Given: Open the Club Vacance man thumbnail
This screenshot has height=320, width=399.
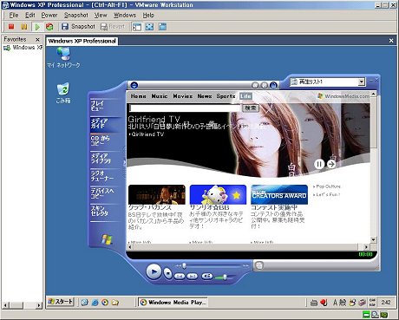Looking at the screenshot, I should coord(157,194).
